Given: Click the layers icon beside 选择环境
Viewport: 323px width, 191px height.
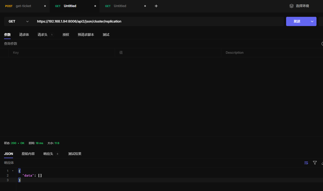Looking at the screenshot, I should (x=292, y=6).
